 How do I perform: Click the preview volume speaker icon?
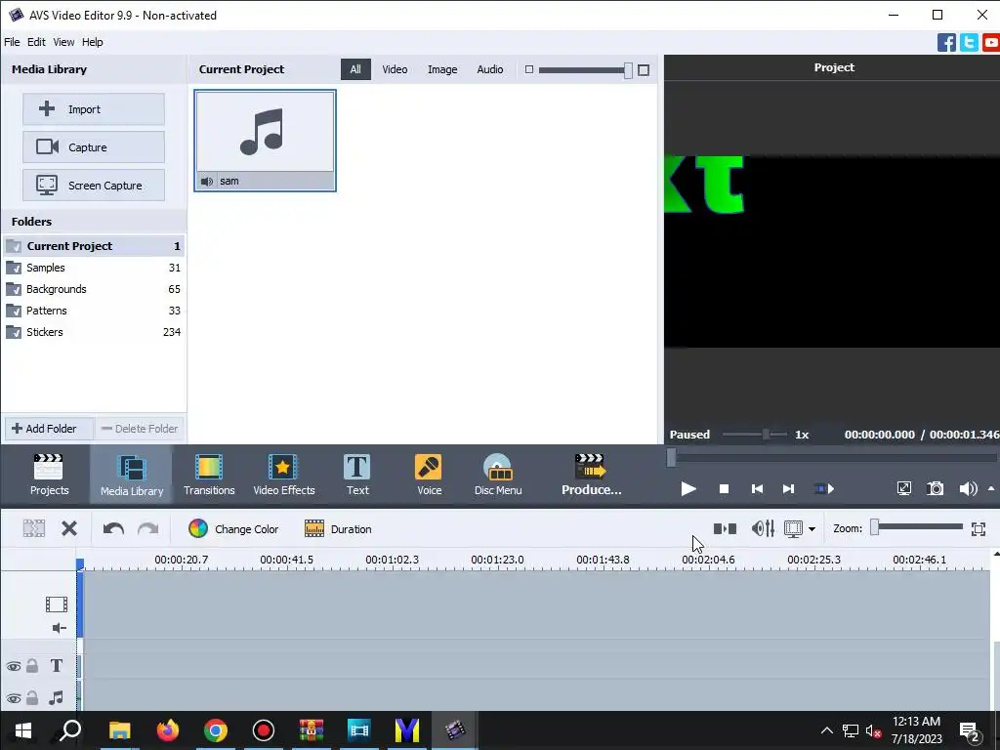pyautogui.click(x=968, y=489)
